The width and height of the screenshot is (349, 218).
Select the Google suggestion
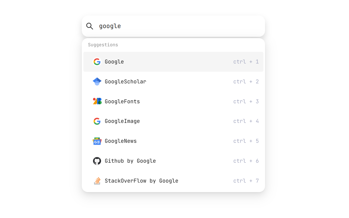click(114, 62)
